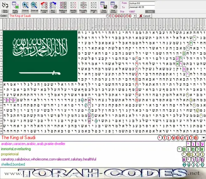Click the Zoom out magnifier

point(34,7)
